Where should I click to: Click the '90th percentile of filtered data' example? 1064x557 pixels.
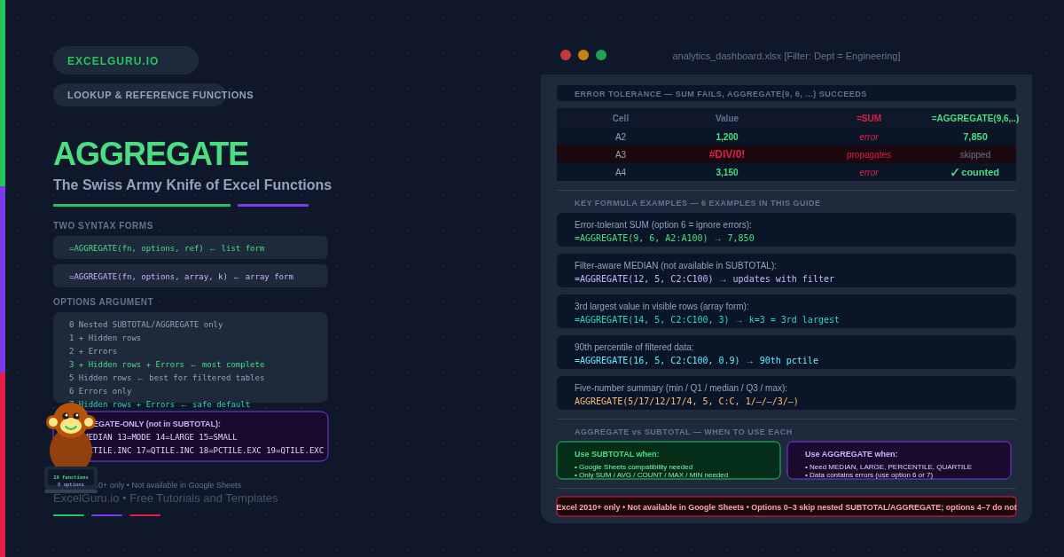pyautogui.click(x=786, y=352)
